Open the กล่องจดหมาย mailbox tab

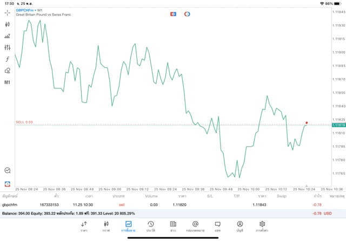click(x=195, y=226)
